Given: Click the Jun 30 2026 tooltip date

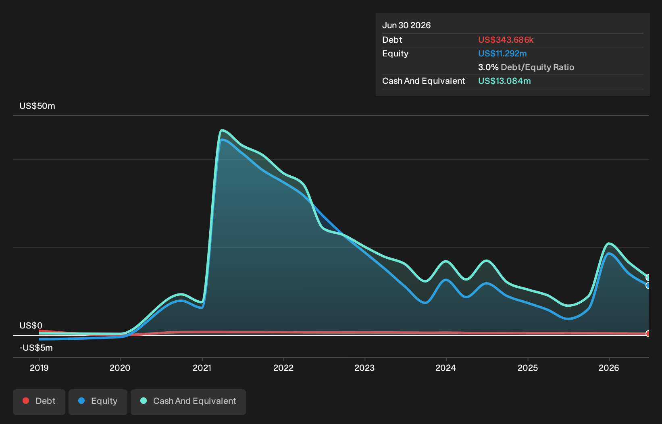Looking at the screenshot, I should 406,25.
